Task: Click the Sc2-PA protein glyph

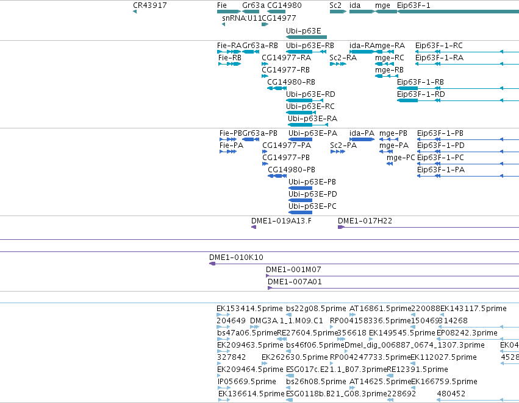Action: pyautogui.click(x=338, y=152)
